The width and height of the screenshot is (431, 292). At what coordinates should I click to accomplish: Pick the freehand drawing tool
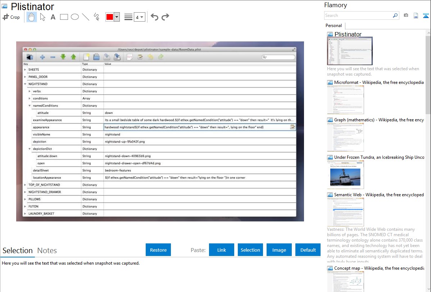(96, 17)
